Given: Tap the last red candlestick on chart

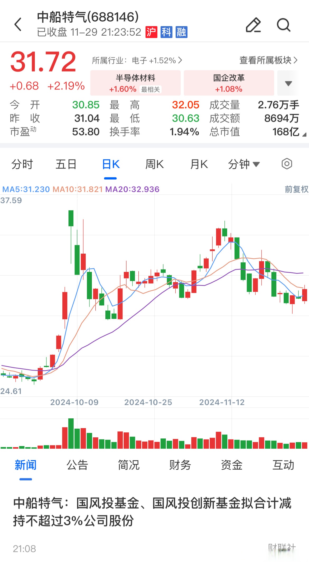Looking at the screenshot, I should (x=305, y=295).
